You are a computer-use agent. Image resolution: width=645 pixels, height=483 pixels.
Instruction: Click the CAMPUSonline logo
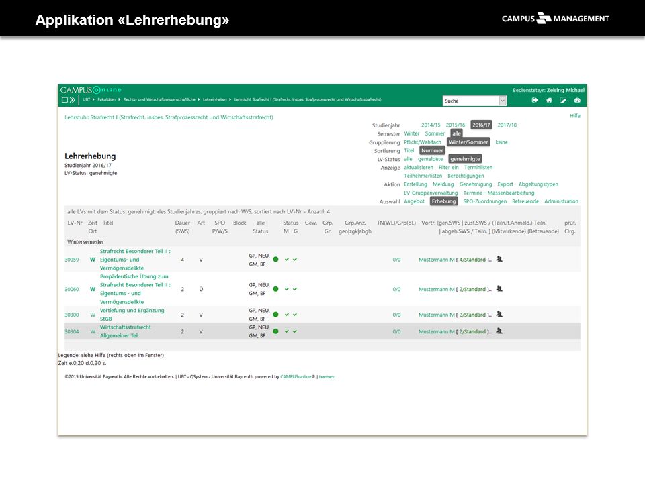tap(91, 89)
